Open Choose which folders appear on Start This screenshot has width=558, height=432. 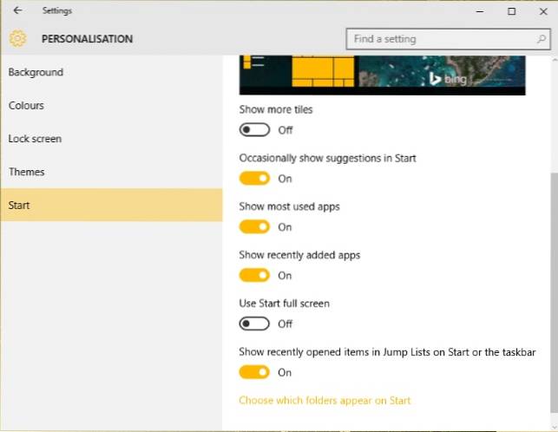(x=325, y=401)
